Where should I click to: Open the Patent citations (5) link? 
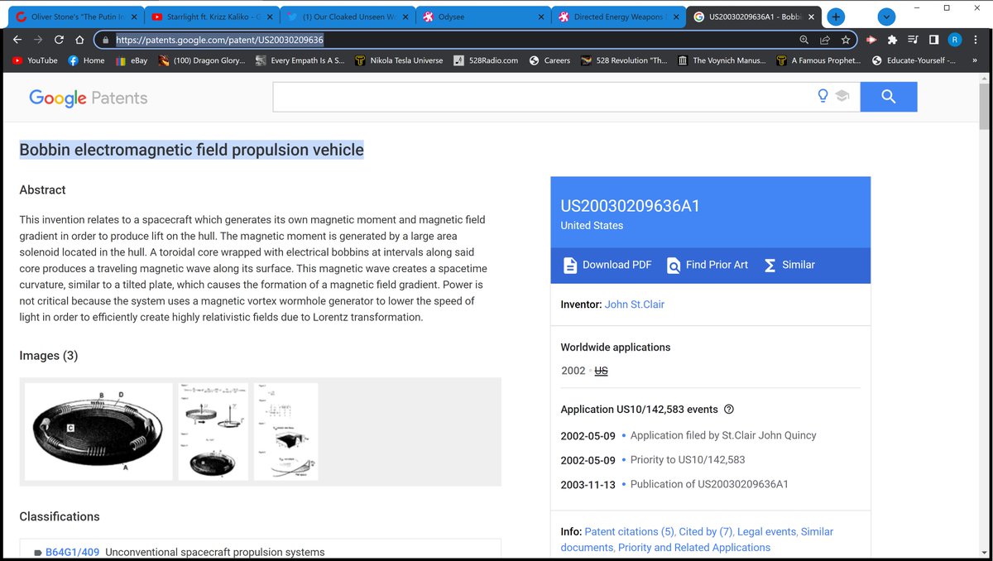pos(630,531)
